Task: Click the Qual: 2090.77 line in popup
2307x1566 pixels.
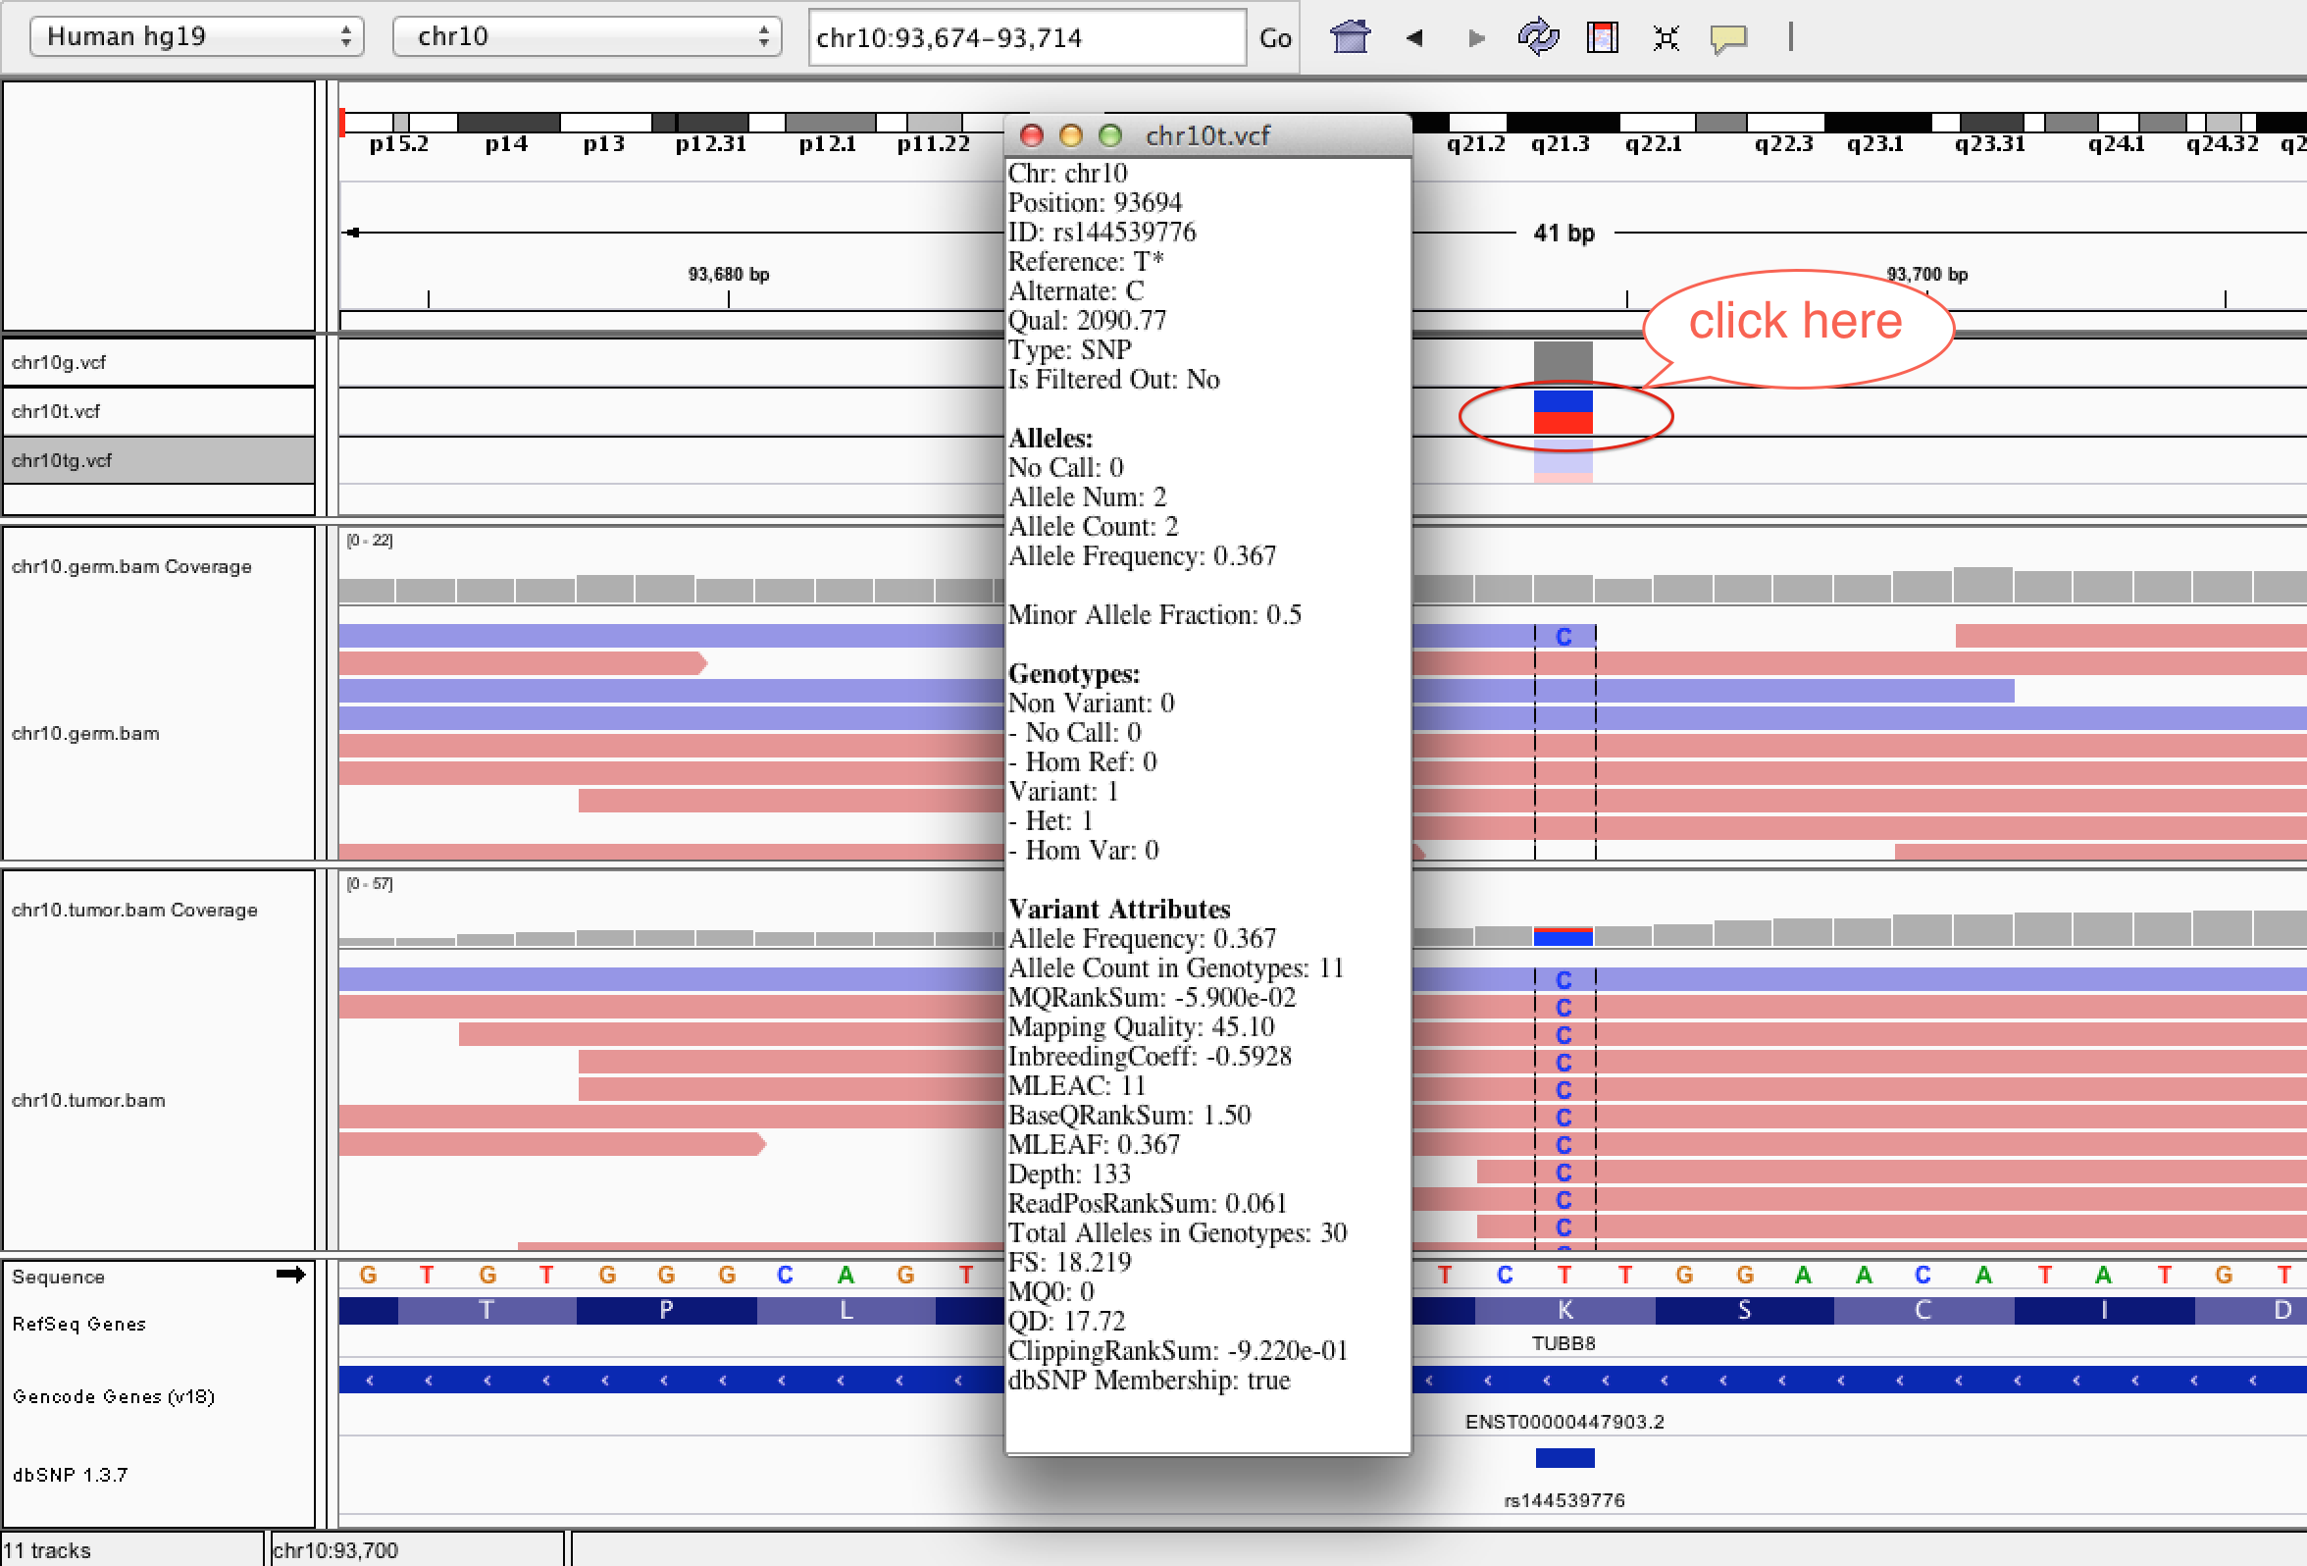Action: pos(1087,321)
